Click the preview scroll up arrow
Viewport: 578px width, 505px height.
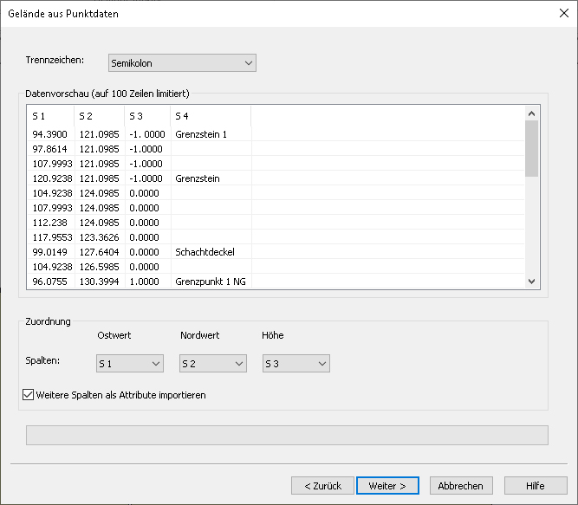point(531,113)
